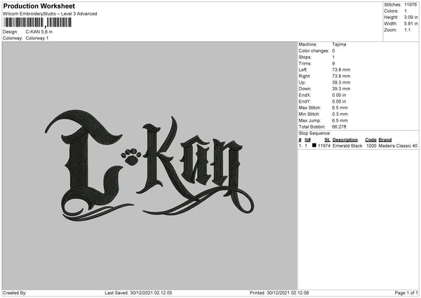Image resolution: width=421 pixels, height=298 pixels.
Task: Click the Max Jump value 6.5 mm
Action: (x=340, y=121)
